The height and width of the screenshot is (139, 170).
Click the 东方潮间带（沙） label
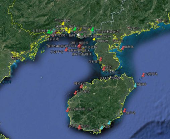point(81,109)
